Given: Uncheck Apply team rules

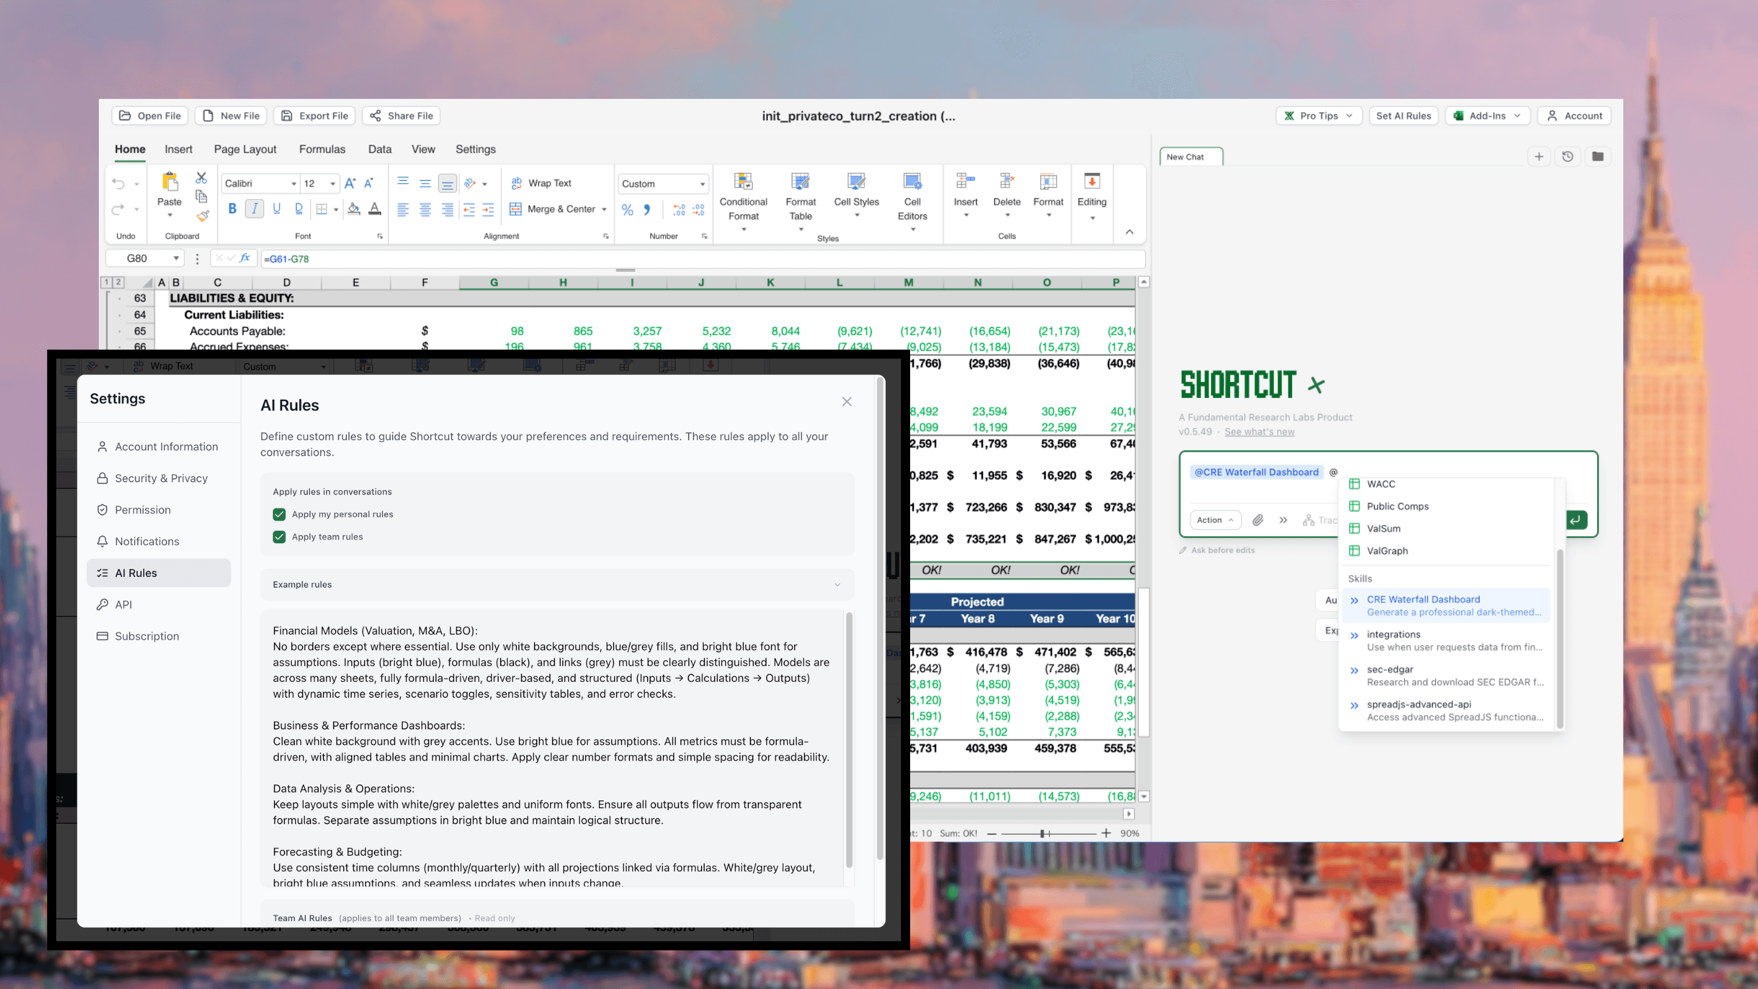Looking at the screenshot, I should pyautogui.click(x=279, y=537).
